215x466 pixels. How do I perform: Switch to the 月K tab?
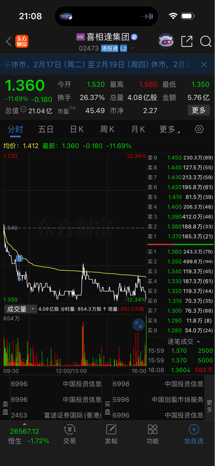[x=138, y=129]
